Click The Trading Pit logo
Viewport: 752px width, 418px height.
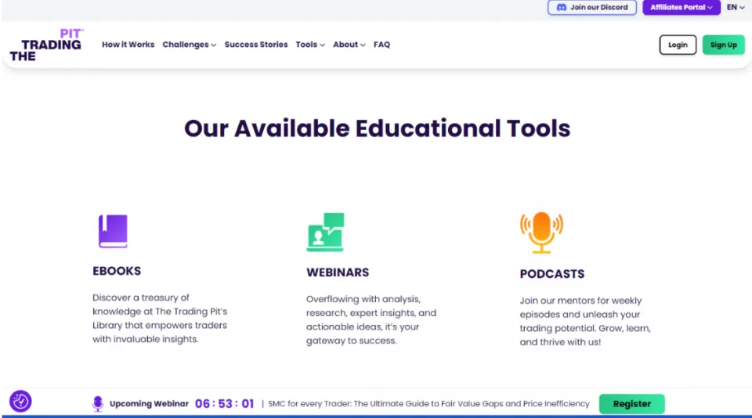click(x=46, y=45)
